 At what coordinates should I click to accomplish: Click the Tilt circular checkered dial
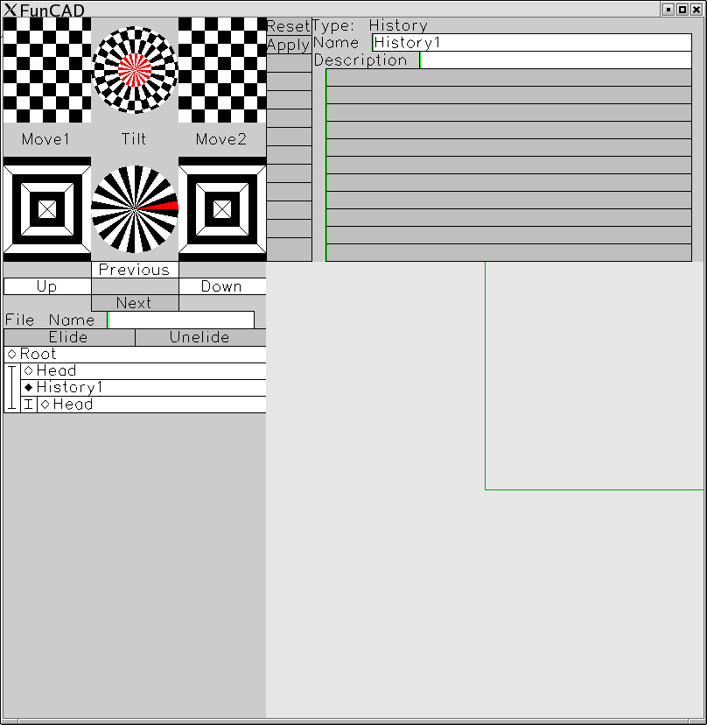coord(135,70)
